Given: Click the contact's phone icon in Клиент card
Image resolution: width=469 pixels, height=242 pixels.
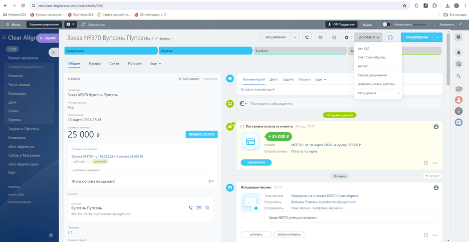Looking at the screenshot, I should [x=190, y=208].
